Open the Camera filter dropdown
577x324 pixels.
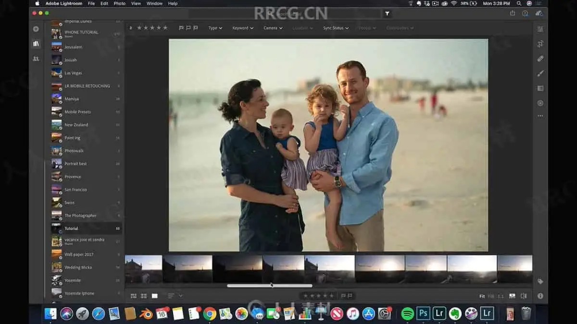[x=273, y=28]
